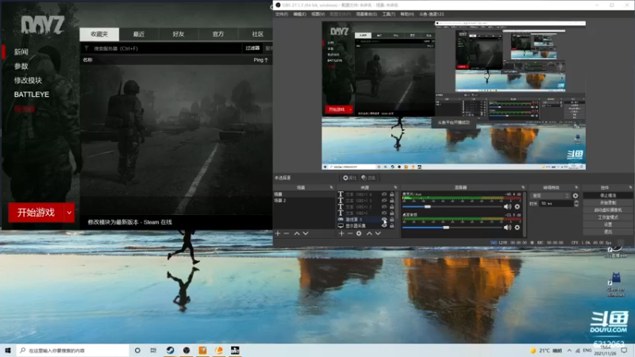Open the 渐变 transition type dropdown
The image size is (635, 357).
(x=551, y=195)
